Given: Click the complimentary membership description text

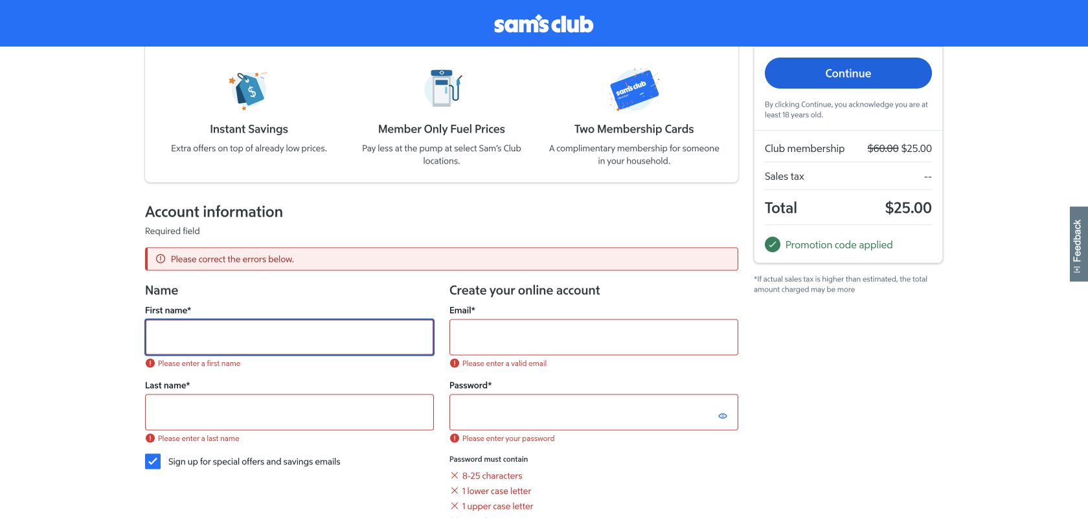Looking at the screenshot, I should 634,155.
